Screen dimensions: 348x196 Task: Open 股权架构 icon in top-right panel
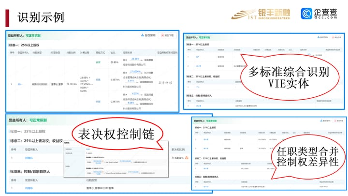pyautogui.click(x=323, y=37)
